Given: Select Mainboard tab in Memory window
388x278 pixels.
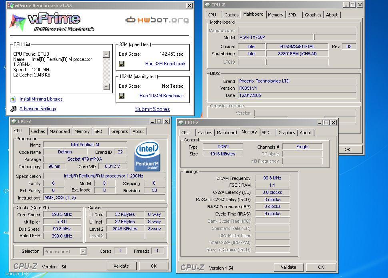Looking at the screenshot, I should pos(227,133).
